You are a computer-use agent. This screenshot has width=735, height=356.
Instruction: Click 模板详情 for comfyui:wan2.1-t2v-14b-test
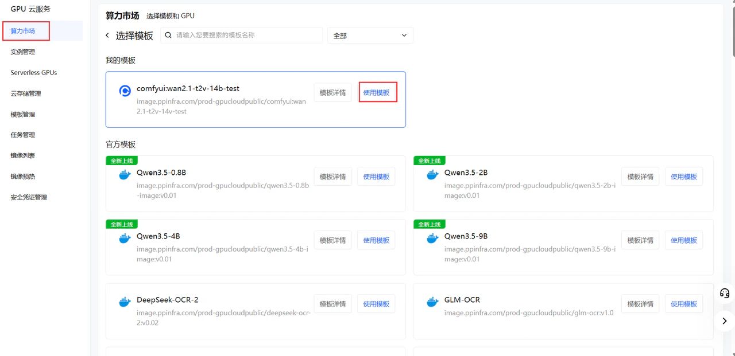tap(333, 92)
